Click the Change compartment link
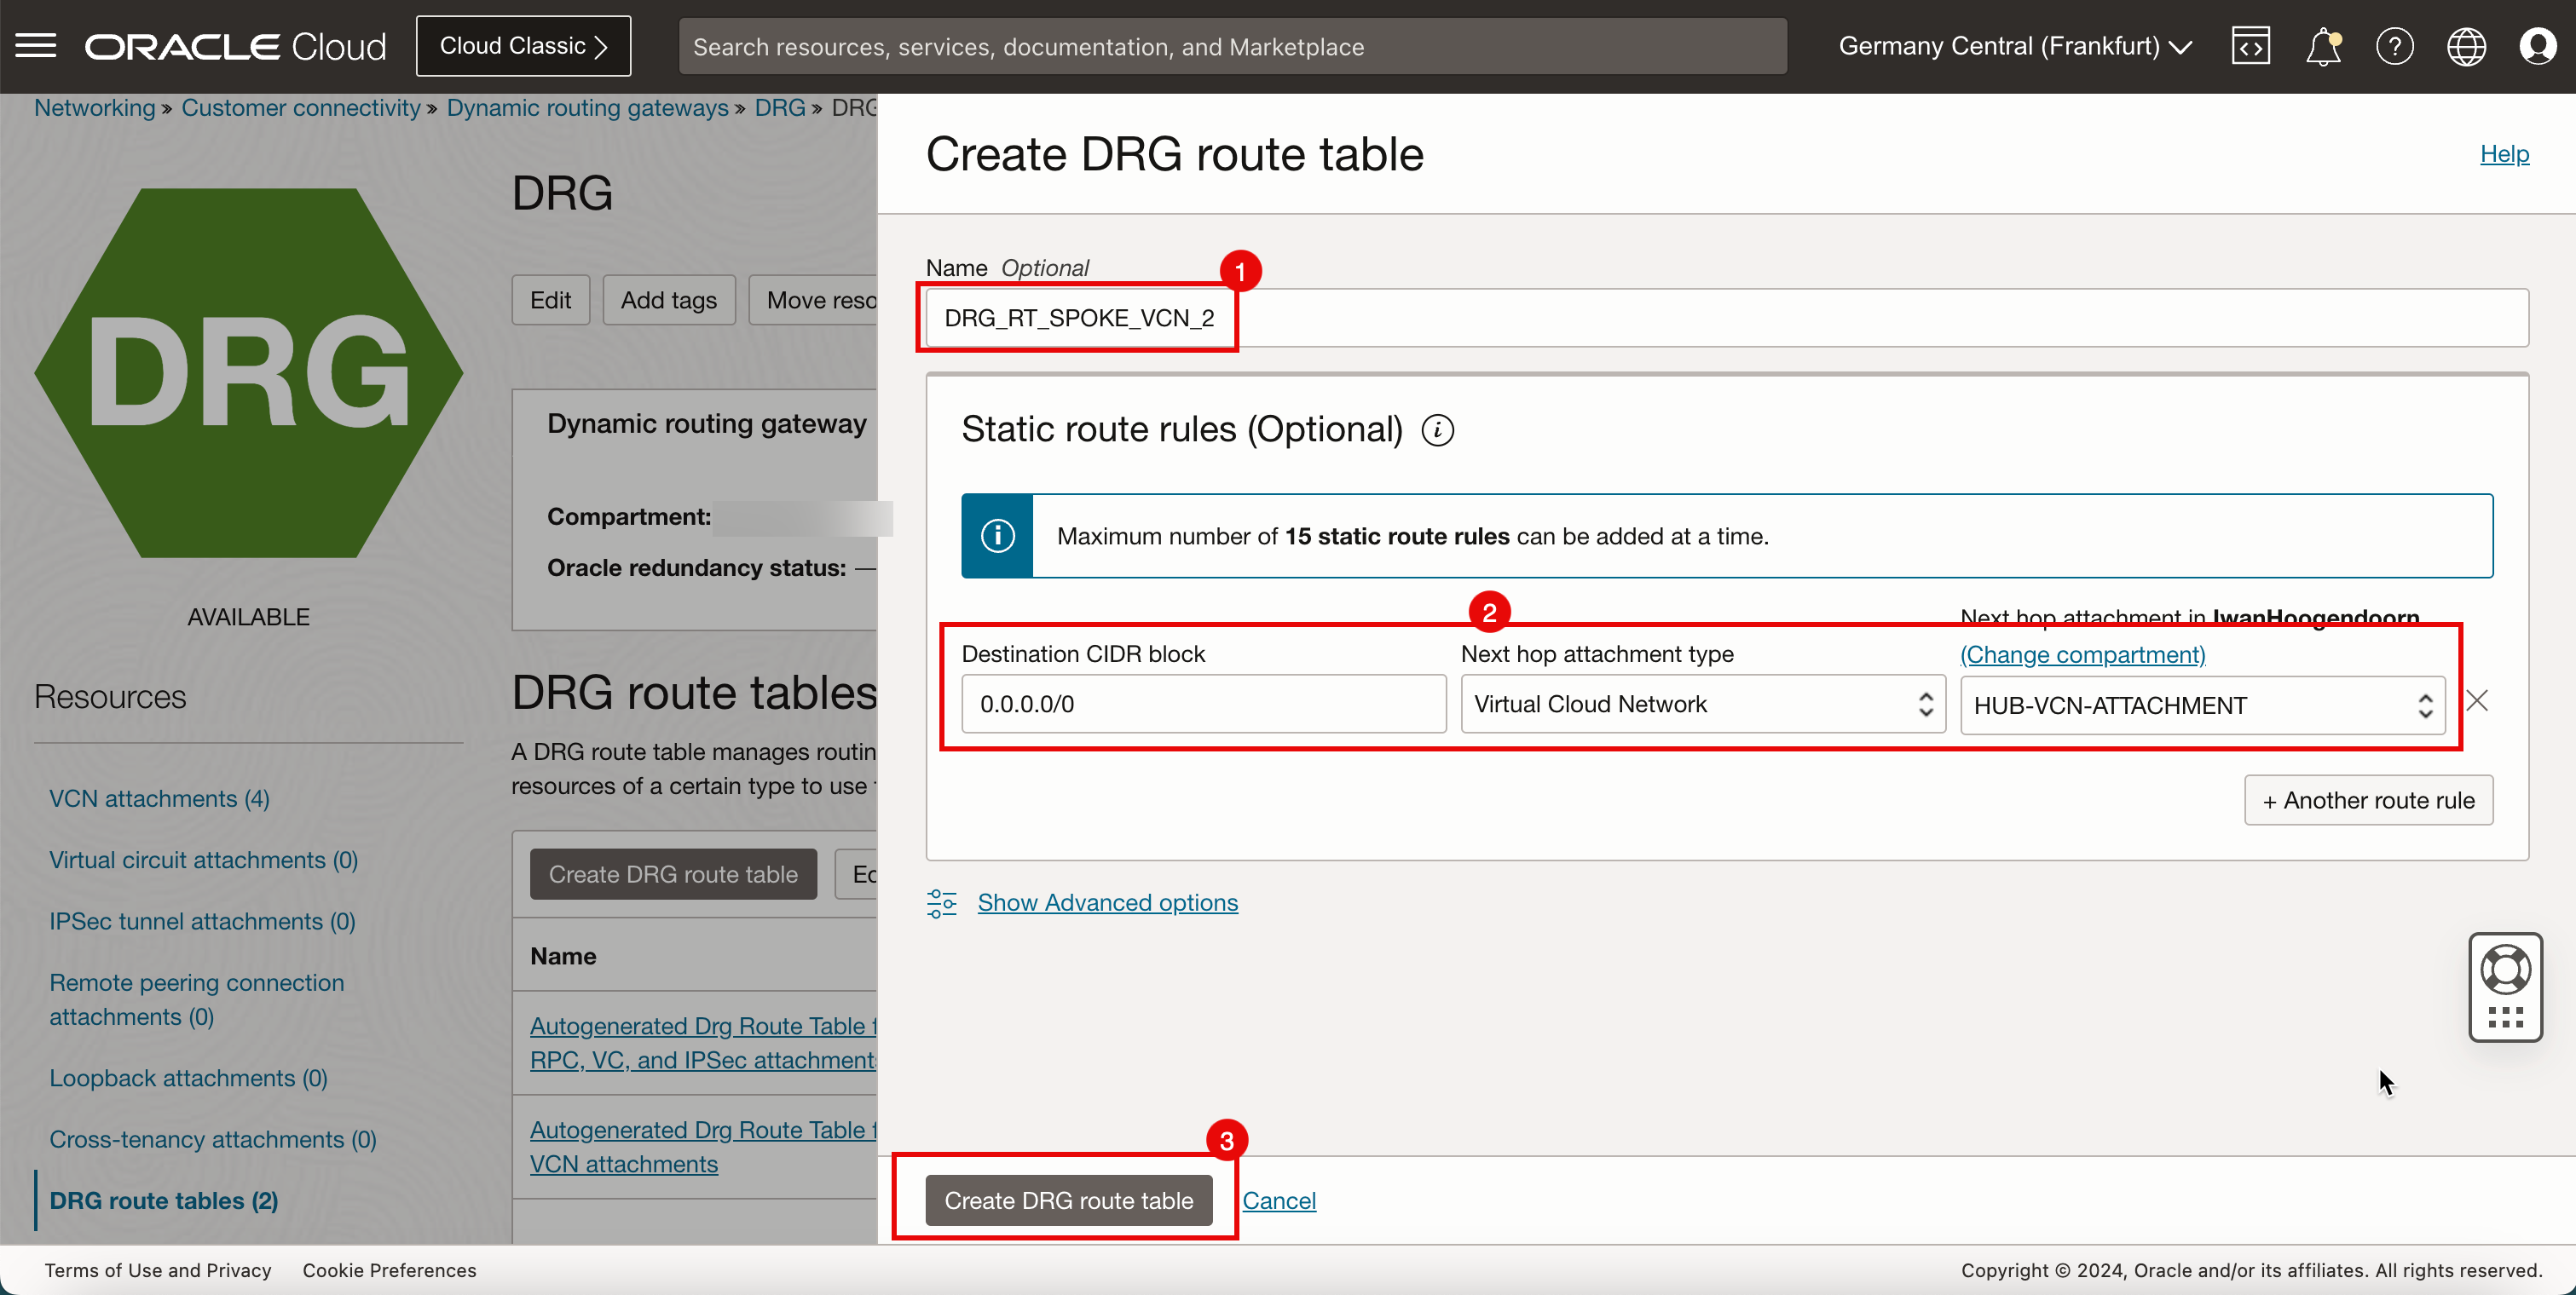This screenshot has width=2576, height=1295. click(2083, 653)
